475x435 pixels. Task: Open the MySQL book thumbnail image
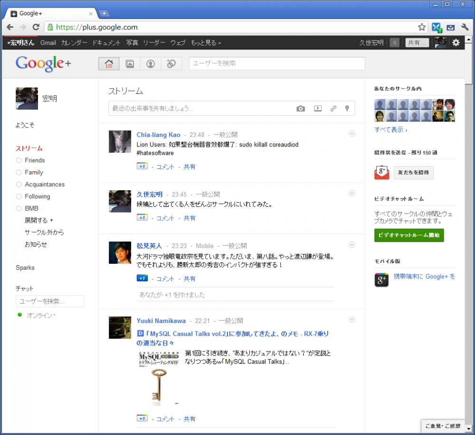tap(159, 378)
